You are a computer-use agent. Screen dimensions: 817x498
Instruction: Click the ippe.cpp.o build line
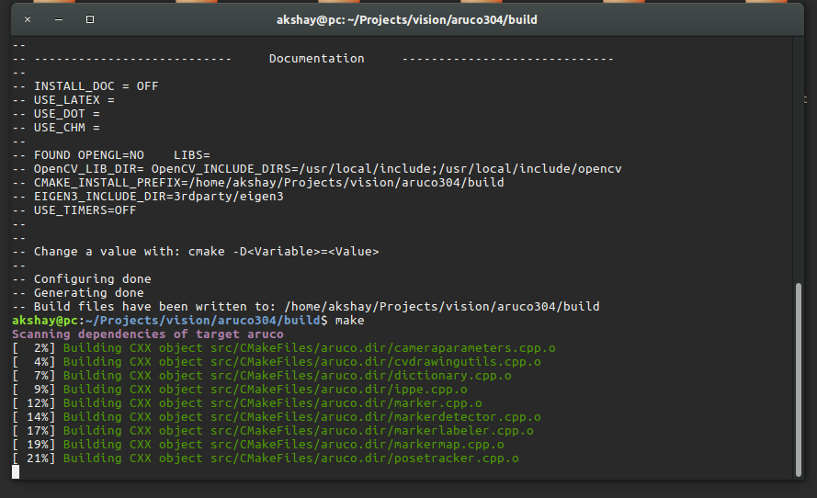(x=240, y=390)
